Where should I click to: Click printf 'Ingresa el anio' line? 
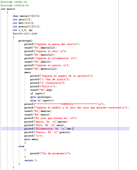[x=46, y=51]
